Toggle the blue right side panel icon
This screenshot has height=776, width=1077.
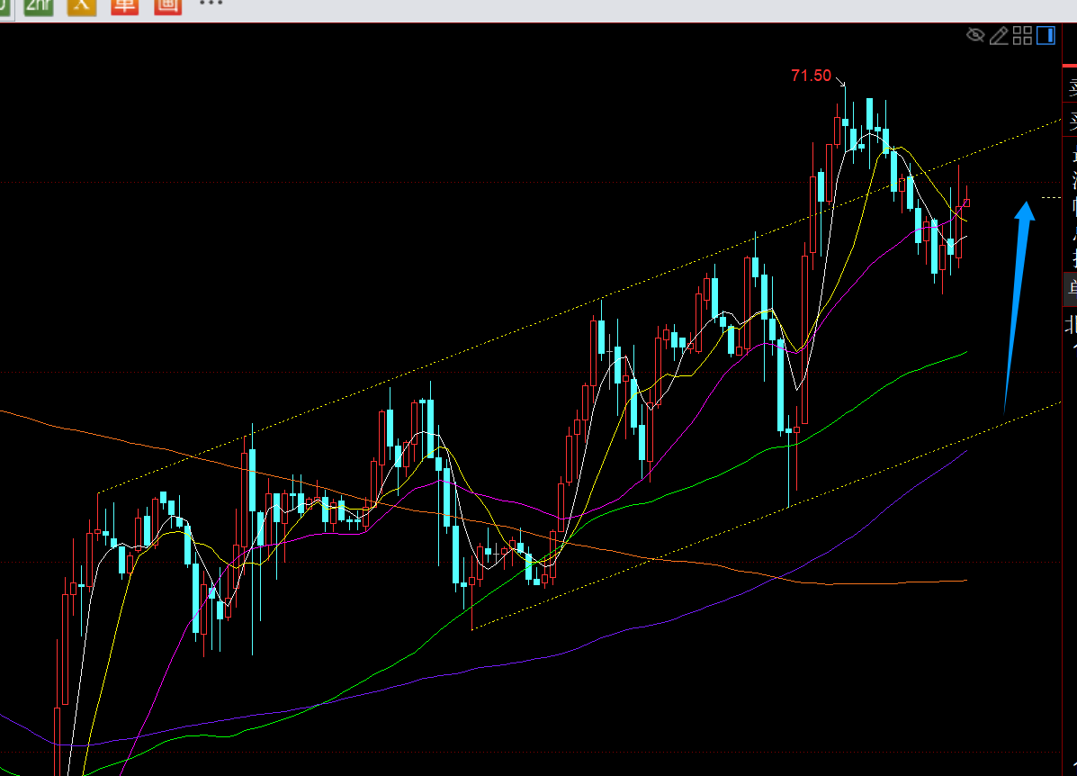(x=1046, y=35)
